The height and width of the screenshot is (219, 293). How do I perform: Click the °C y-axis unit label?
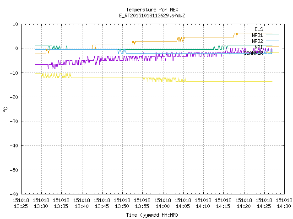[5, 109]
